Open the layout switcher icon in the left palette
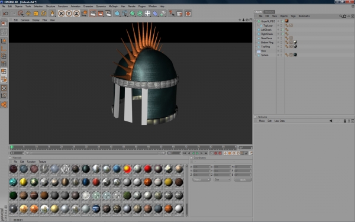355x222 pixels. pyautogui.click(x=4, y=23)
